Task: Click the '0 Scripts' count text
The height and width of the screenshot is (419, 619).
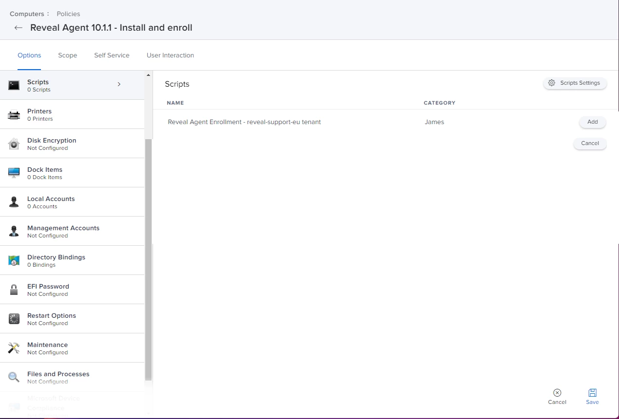Action: tap(39, 90)
